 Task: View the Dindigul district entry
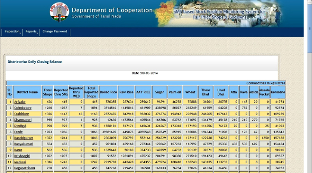20,126
